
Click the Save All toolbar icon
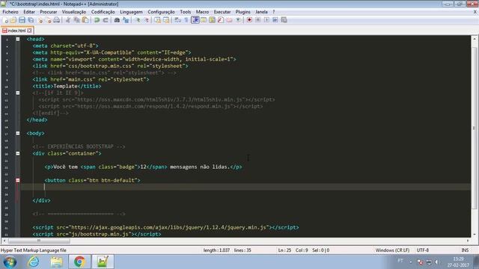tap(31, 20)
